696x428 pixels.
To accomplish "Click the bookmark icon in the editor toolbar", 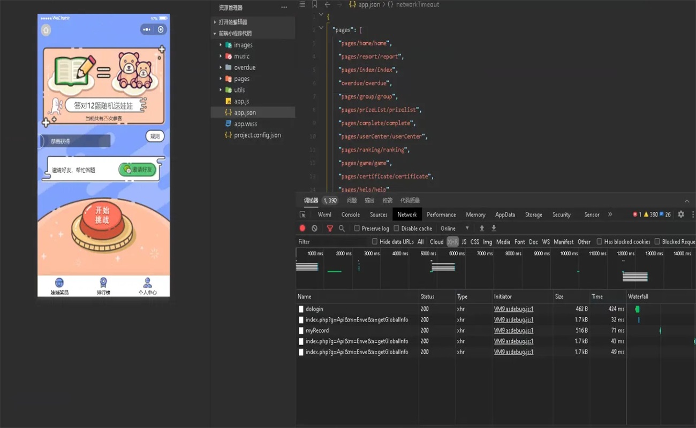I will click(x=315, y=4).
